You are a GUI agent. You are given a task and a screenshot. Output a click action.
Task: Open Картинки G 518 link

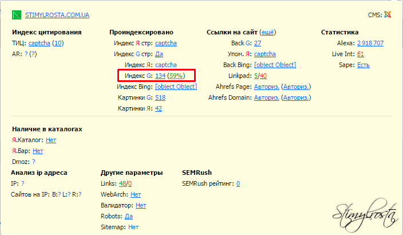tap(160, 97)
